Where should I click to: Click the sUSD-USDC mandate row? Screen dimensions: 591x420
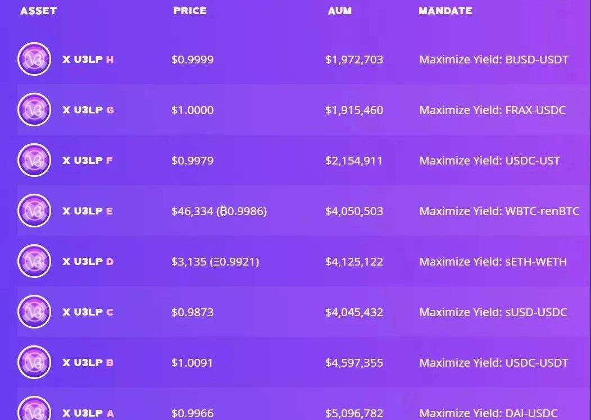tap(493, 312)
